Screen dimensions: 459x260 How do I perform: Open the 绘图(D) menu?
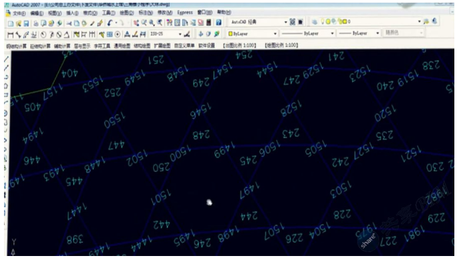126,13
